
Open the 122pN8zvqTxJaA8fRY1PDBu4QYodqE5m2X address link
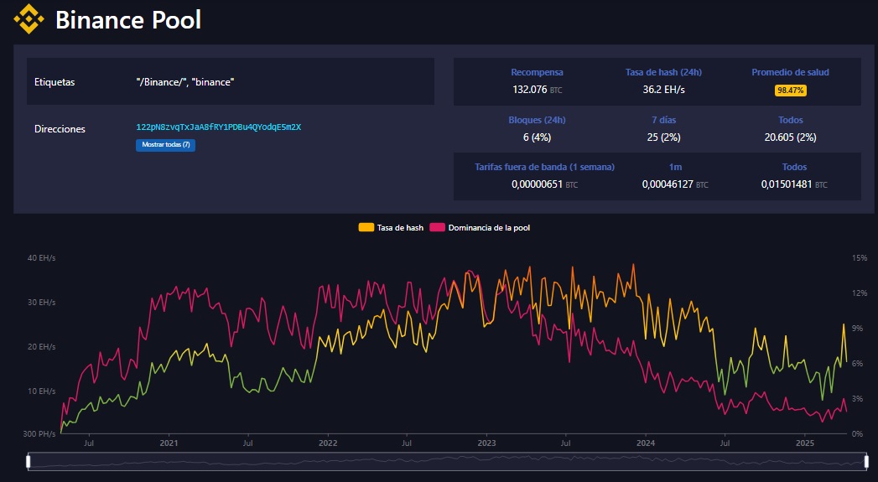[x=218, y=127]
